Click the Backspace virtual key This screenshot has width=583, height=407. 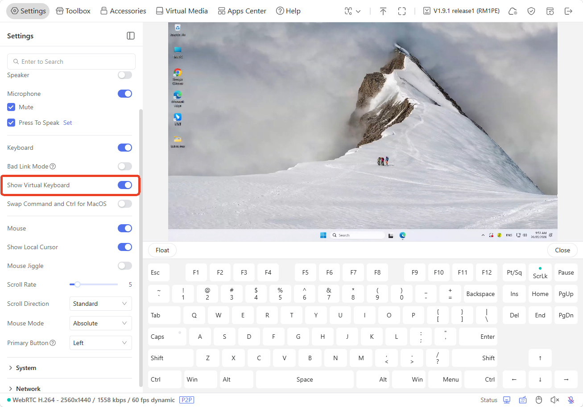480,294
